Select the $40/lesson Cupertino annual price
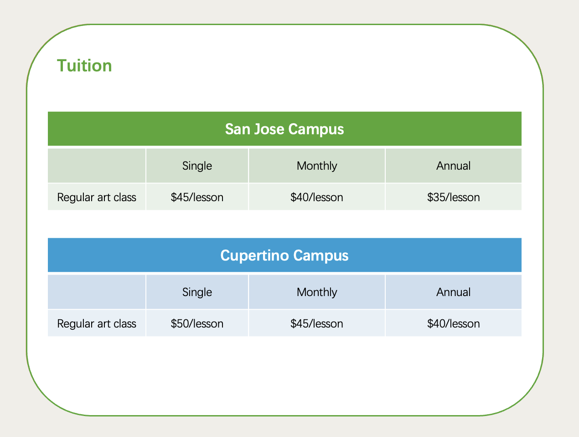This screenshot has height=437, width=579. pyautogui.click(x=453, y=323)
